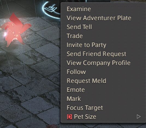Open the Emote menu entry
Image resolution: width=146 pixels, height=128 pixels.
click(76, 90)
